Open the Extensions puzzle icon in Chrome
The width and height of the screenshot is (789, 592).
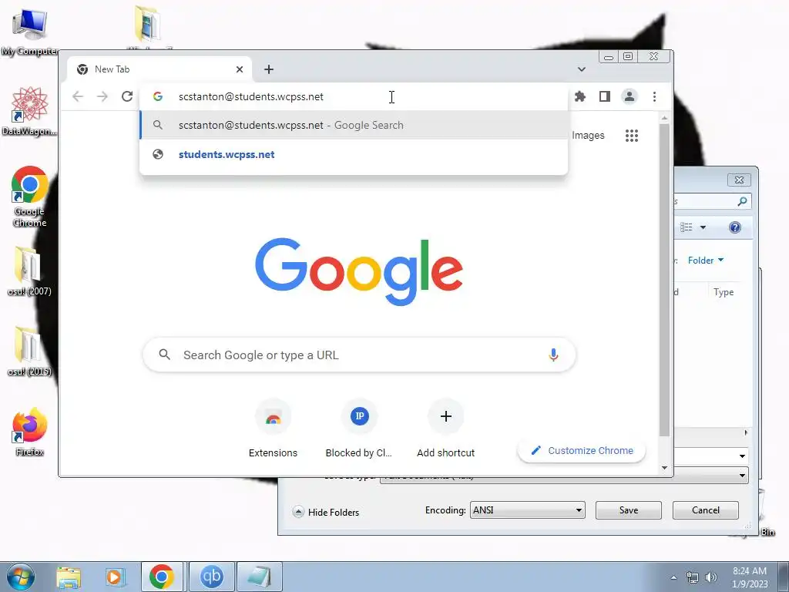coord(580,96)
